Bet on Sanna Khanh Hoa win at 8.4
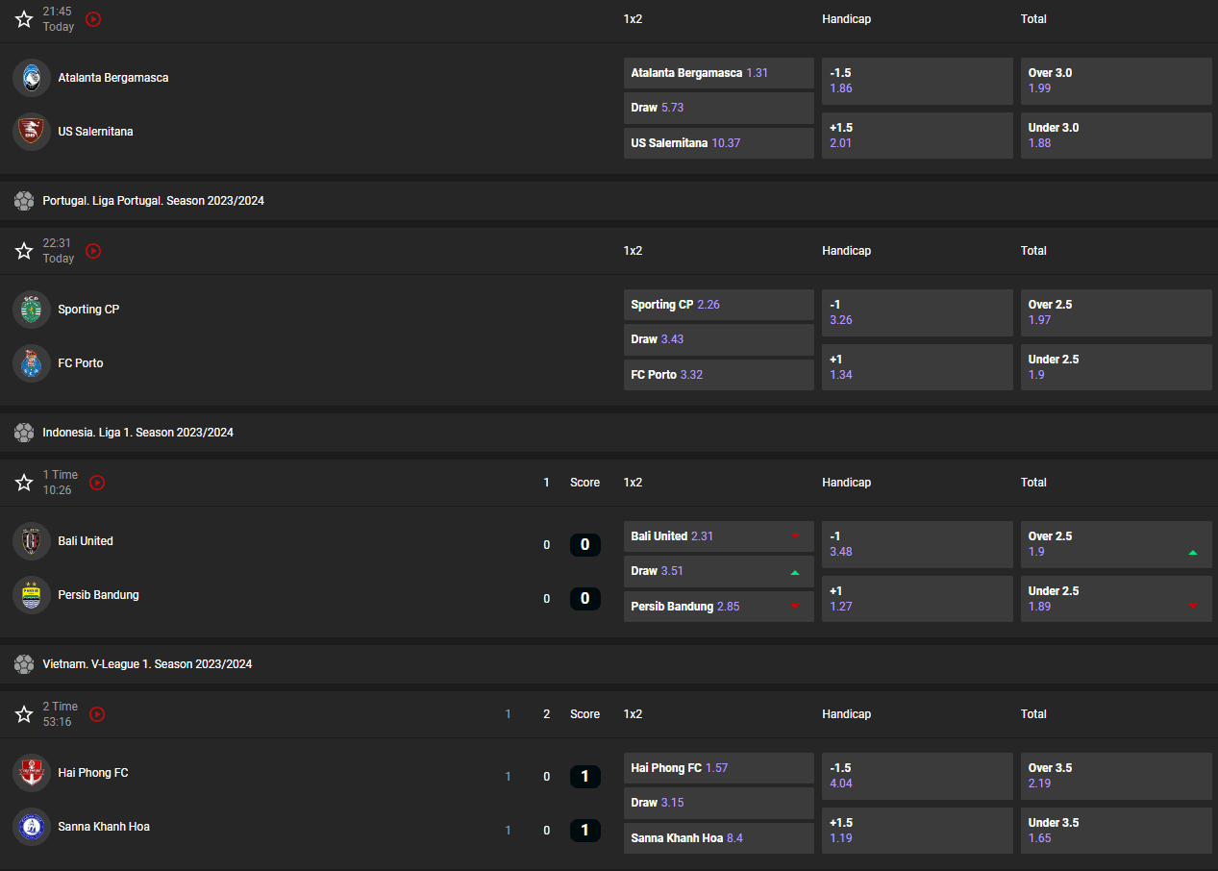The height and width of the screenshot is (871, 1218). [x=719, y=838]
